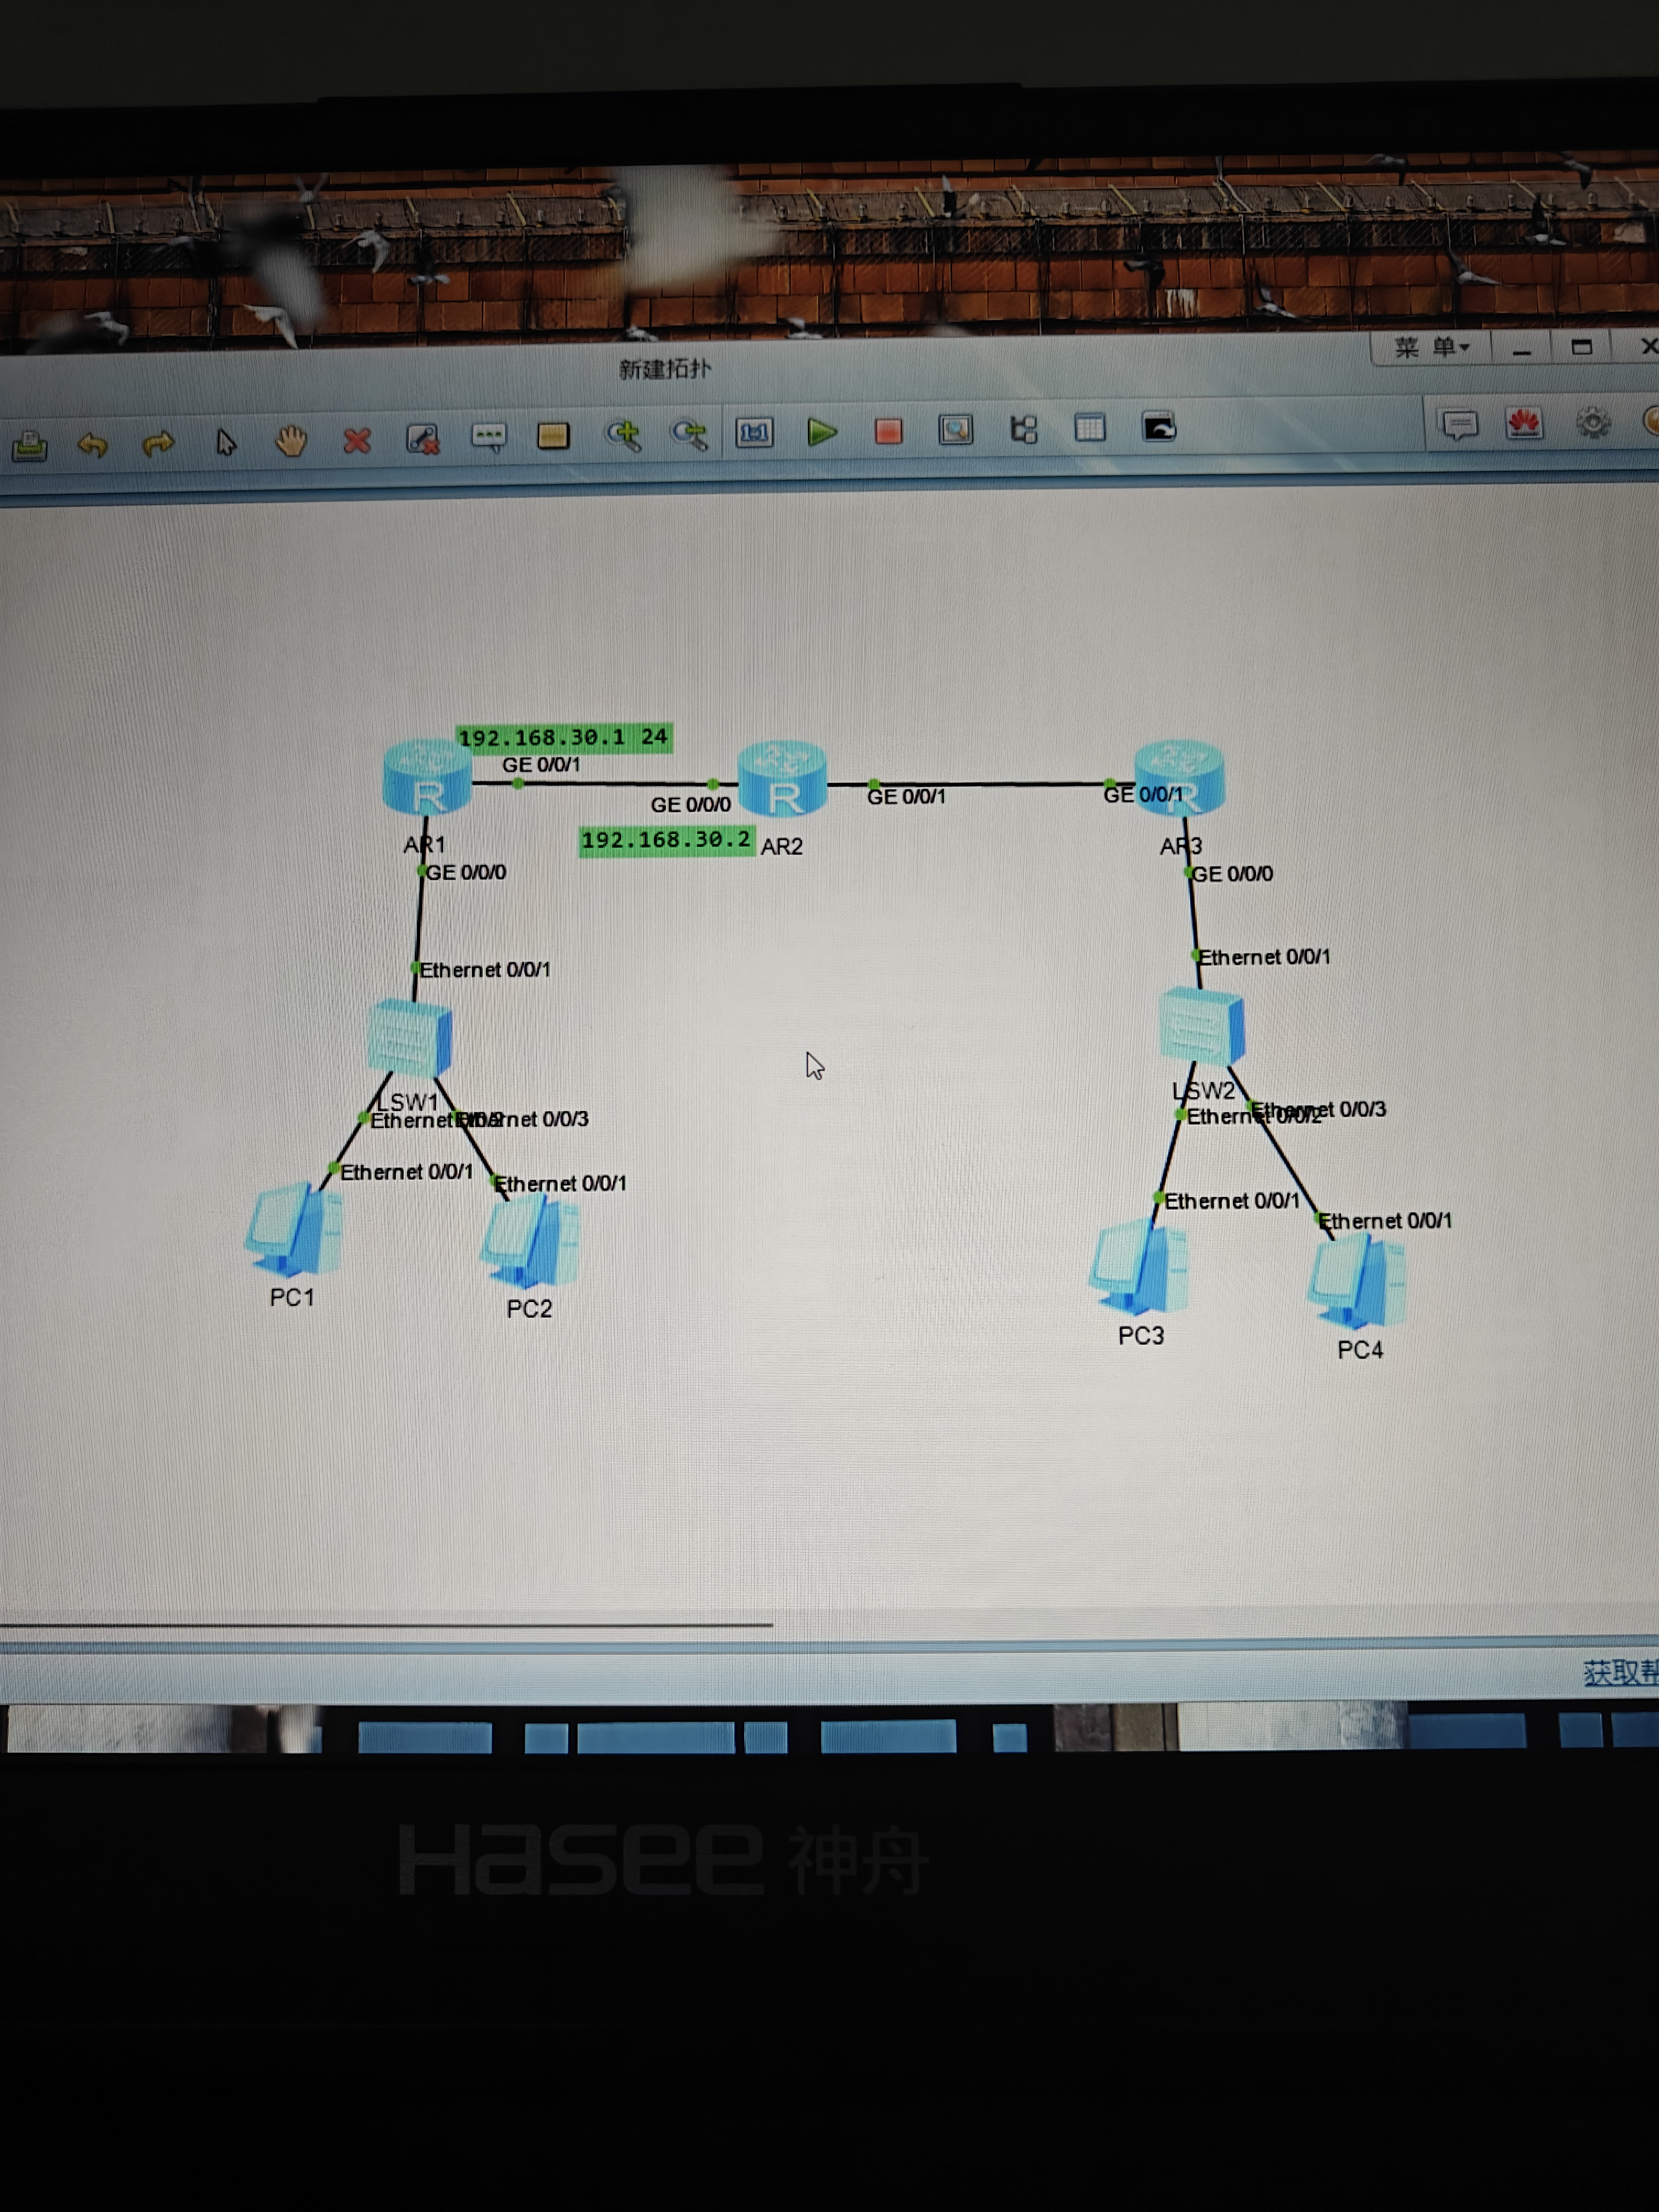Open the topology tree layer icon
Screen dimensions: 1659x2212
[x=1023, y=430]
